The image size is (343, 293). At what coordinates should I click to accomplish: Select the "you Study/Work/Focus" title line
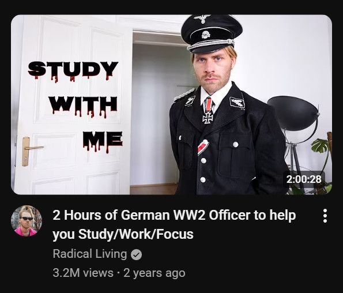(x=123, y=234)
